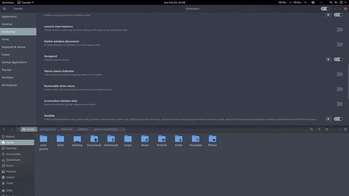This screenshot has width=349, height=196.
Task: Disable the Shelltile extension switch
Action: [339, 119]
